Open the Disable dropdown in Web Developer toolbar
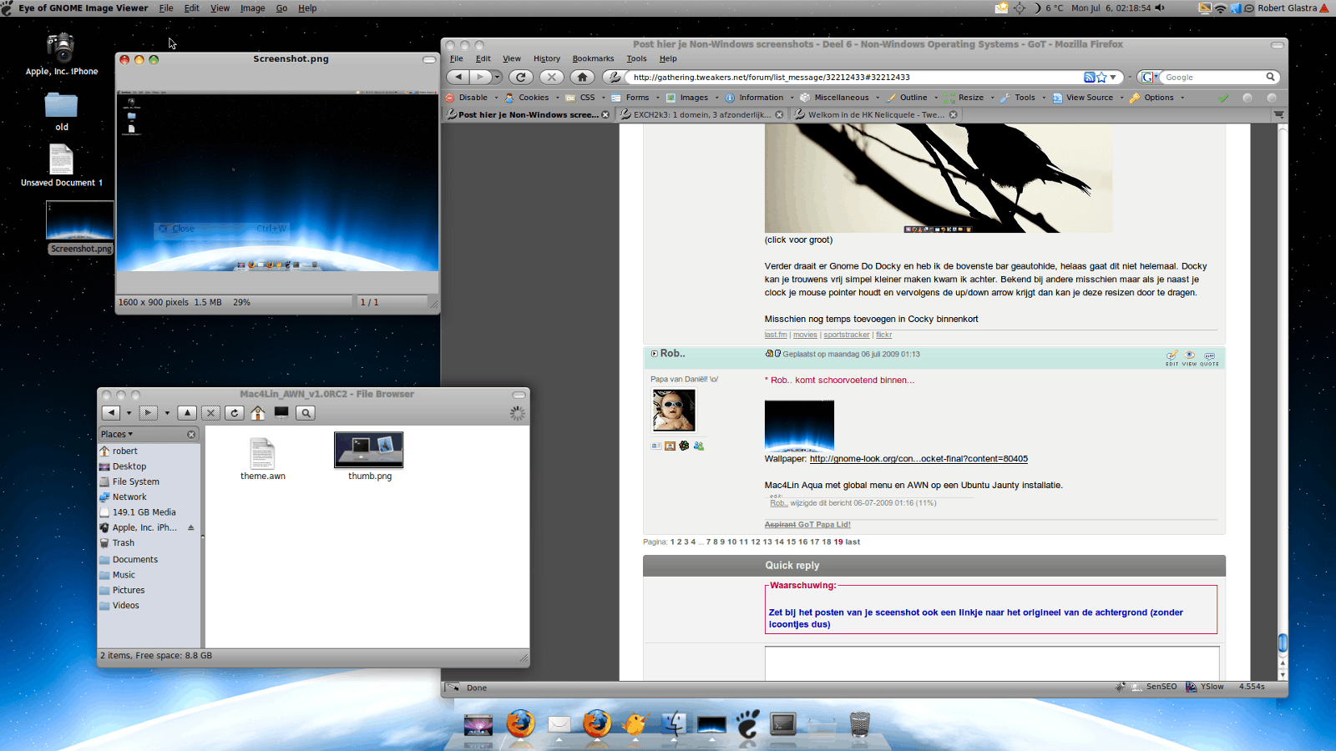Viewport: 1336px width, 751px height. coord(472,98)
